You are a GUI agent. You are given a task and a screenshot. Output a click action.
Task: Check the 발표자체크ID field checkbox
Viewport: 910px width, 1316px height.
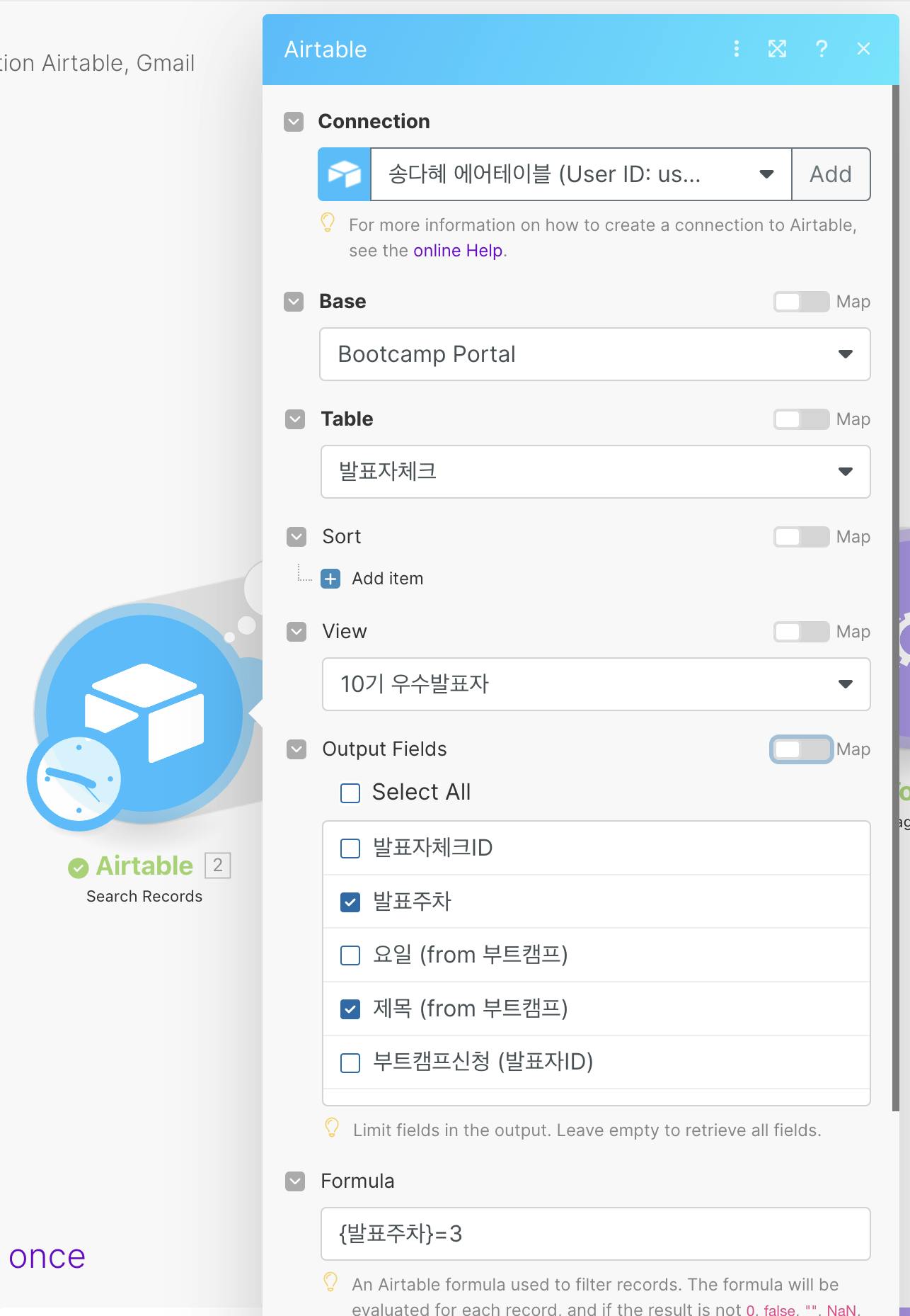[x=350, y=849]
